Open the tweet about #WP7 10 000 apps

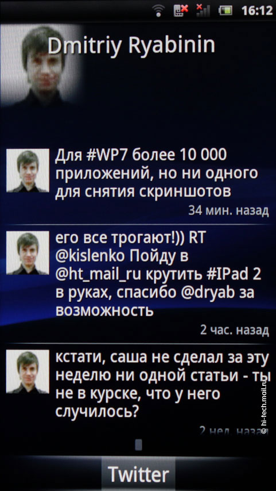(156, 173)
